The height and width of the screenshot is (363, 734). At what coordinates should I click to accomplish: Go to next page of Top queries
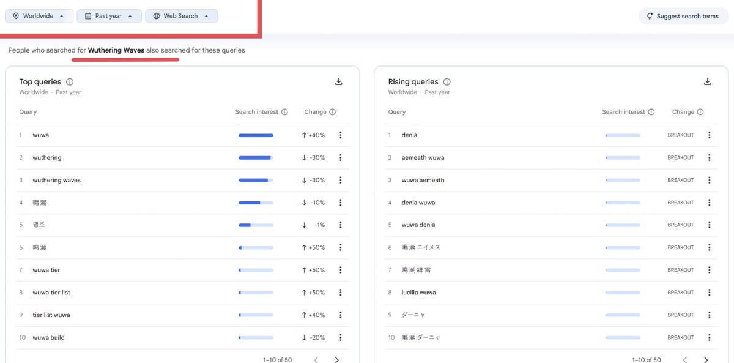(337, 360)
